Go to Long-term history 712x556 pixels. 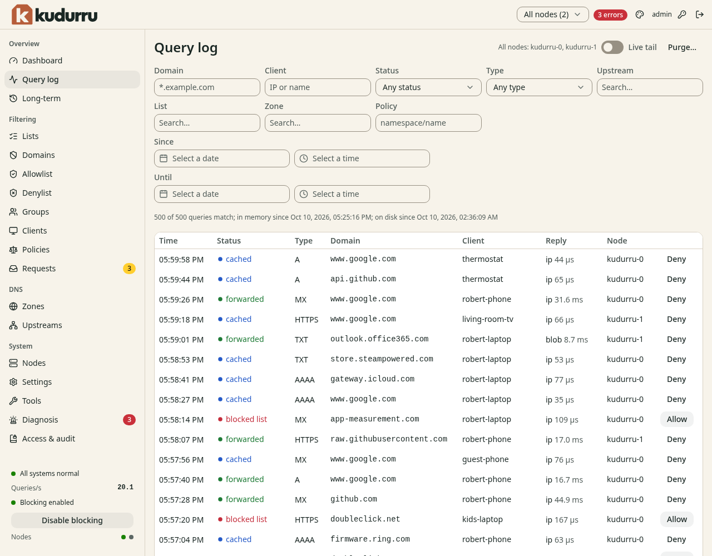[x=72, y=98]
